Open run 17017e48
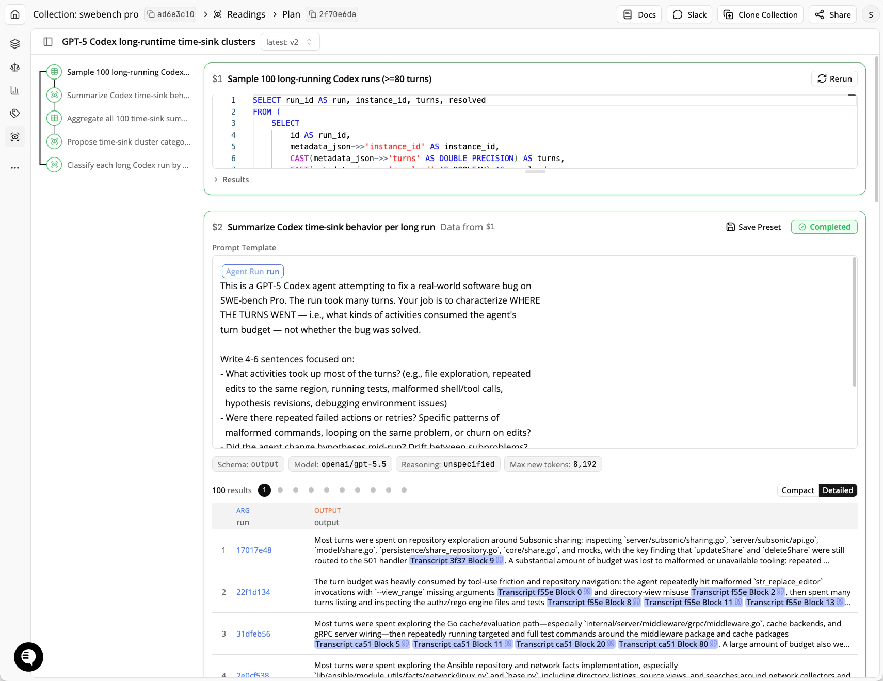This screenshot has width=883, height=681. pyautogui.click(x=254, y=550)
